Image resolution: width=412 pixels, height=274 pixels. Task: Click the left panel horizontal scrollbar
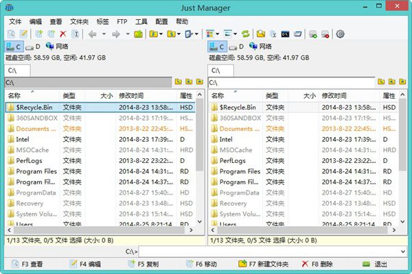(x=100, y=230)
